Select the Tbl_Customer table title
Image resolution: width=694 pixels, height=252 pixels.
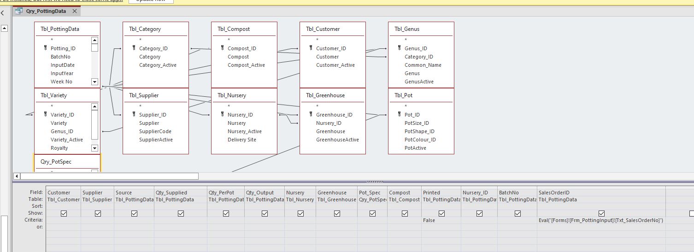click(323, 29)
